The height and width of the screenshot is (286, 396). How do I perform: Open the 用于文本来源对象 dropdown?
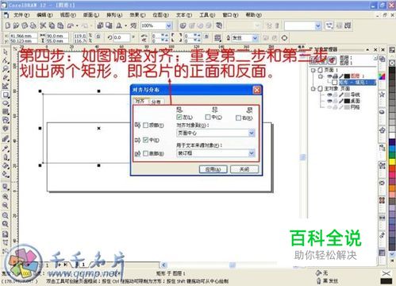[252, 153]
